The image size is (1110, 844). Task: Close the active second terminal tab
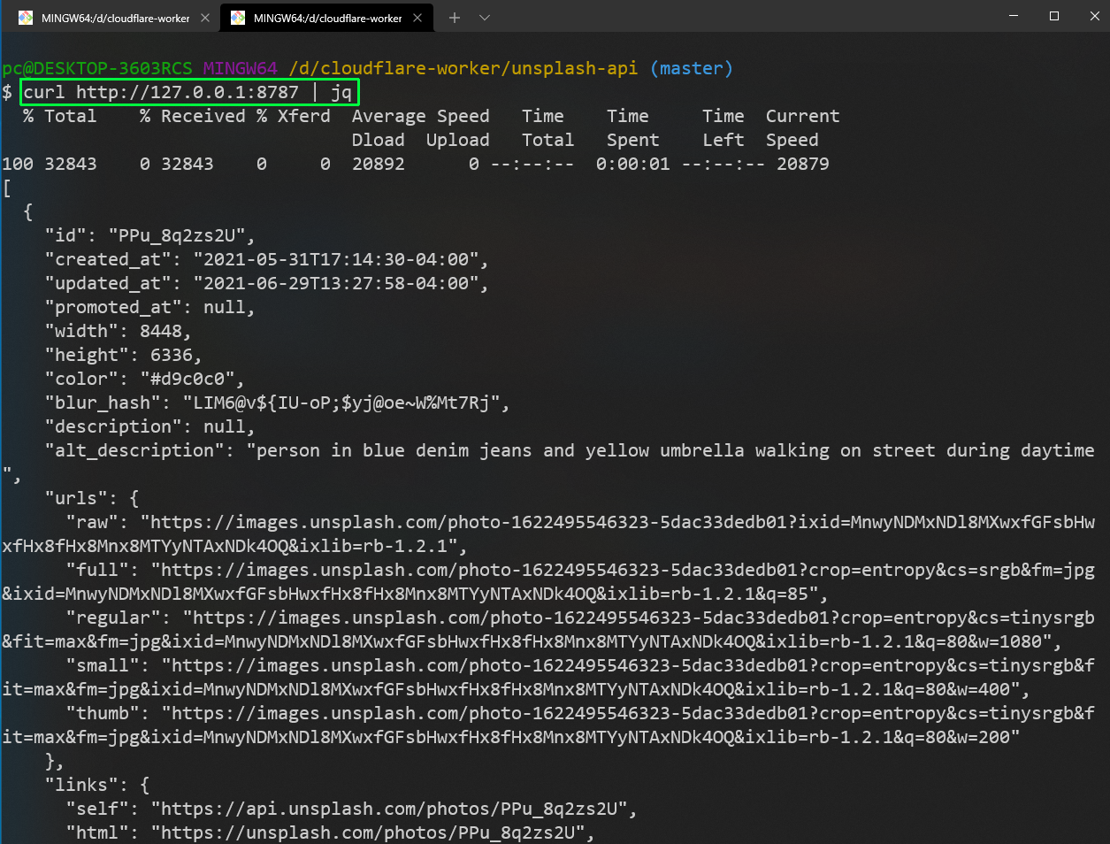pos(417,18)
